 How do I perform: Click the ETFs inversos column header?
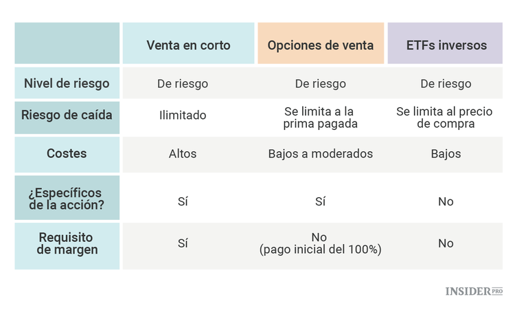446,45
